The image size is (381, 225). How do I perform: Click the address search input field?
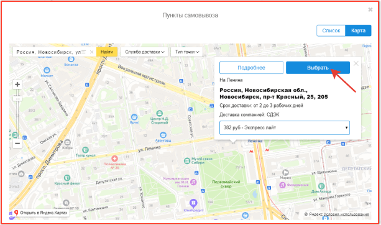pyautogui.click(x=48, y=52)
